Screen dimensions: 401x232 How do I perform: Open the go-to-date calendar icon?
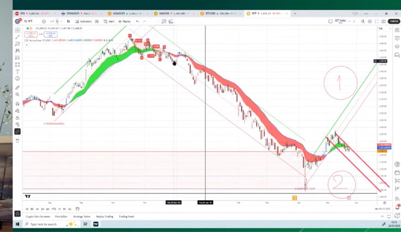[77, 209]
